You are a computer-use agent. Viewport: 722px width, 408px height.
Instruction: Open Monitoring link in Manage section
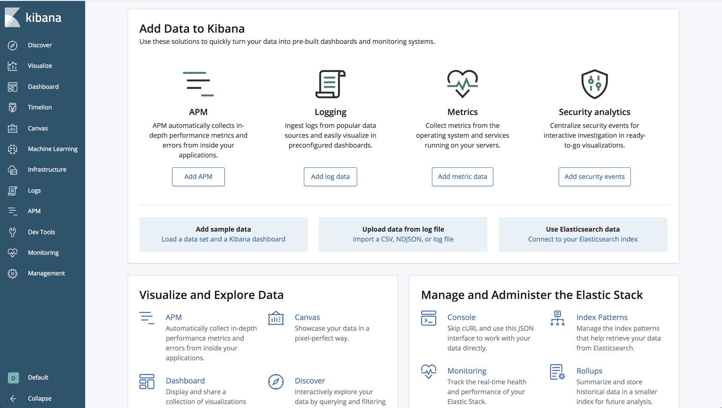point(467,371)
